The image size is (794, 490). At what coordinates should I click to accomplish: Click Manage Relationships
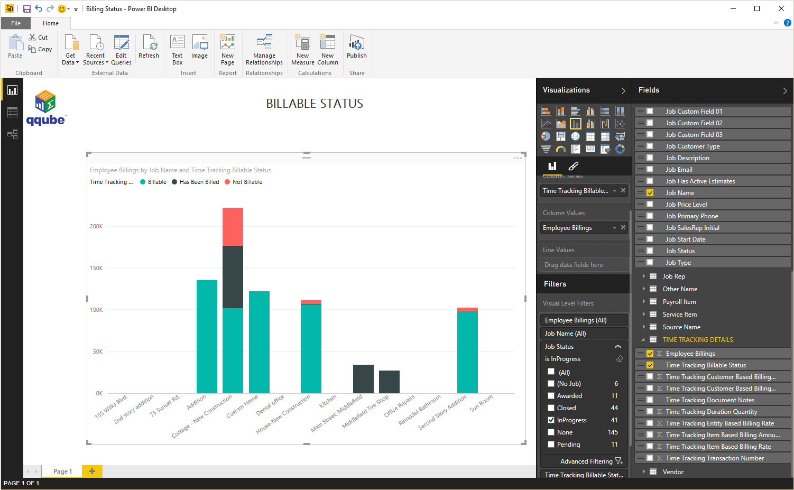pos(264,50)
